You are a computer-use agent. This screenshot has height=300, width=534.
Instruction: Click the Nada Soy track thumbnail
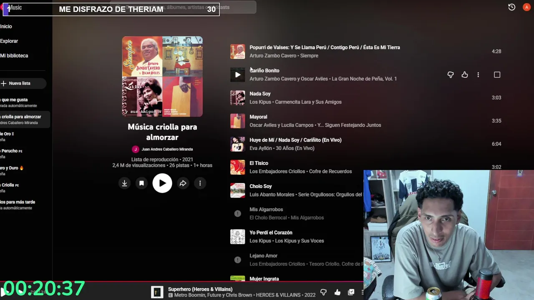tap(237, 98)
